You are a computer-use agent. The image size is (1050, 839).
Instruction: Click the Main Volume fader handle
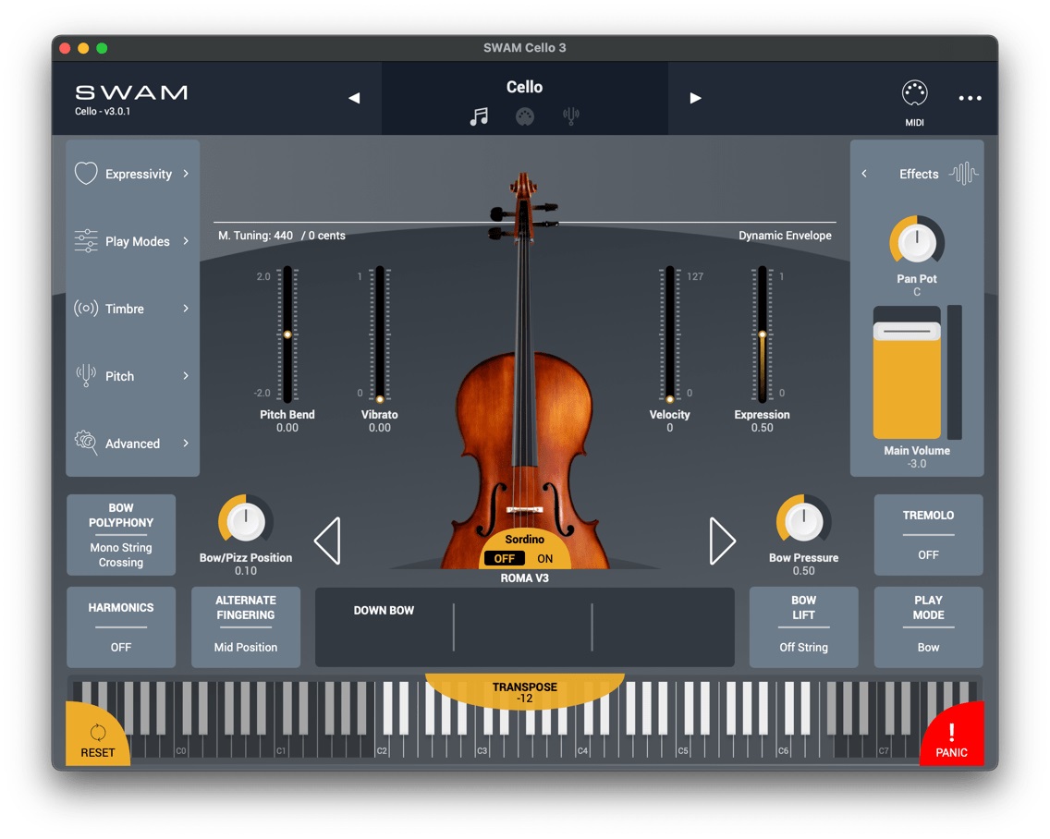(907, 331)
